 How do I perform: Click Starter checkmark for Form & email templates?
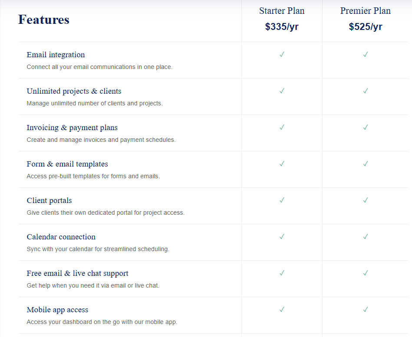[x=282, y=164]
